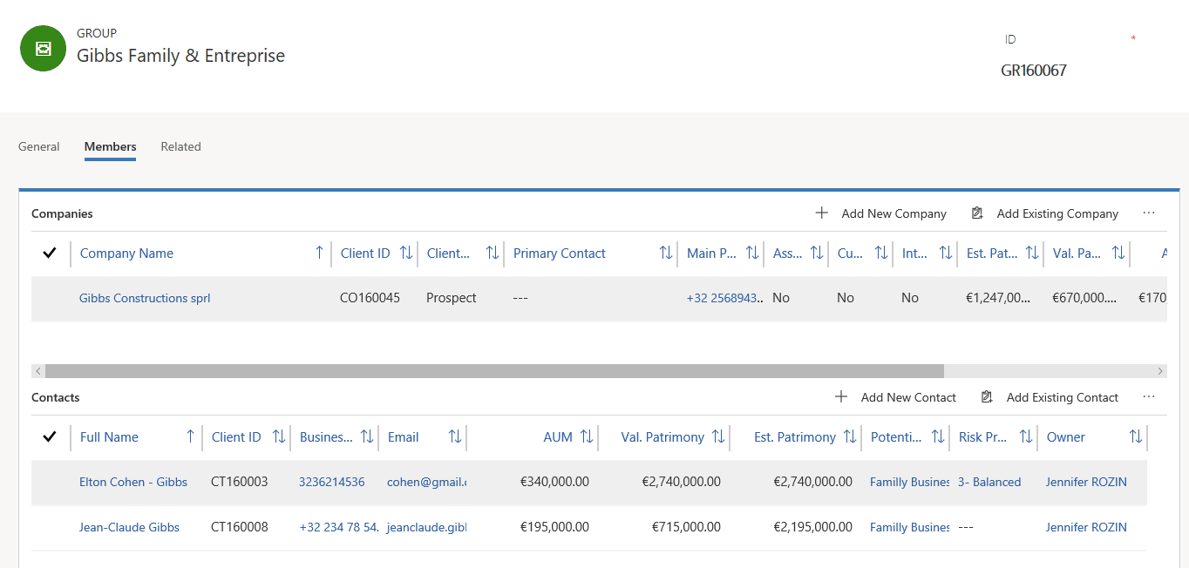Click the plus icon for Add New Contact
Viewport: 1189px width, 568px height.
click(840, 396)
